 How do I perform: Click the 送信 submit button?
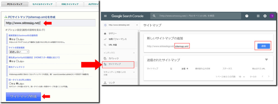tap(263, 46)
